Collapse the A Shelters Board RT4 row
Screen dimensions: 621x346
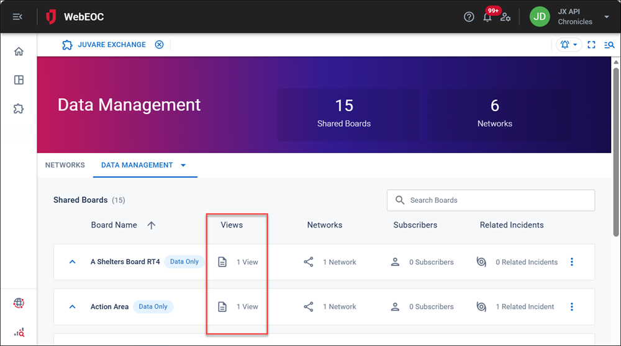coord(72,262)
